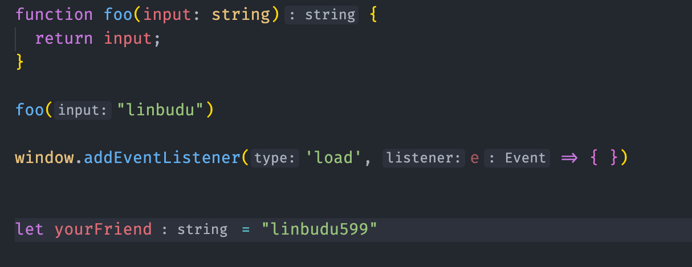Click the "function" keyword
The width and height of the screenshot is (692, 267).
(x=54, y=14)
